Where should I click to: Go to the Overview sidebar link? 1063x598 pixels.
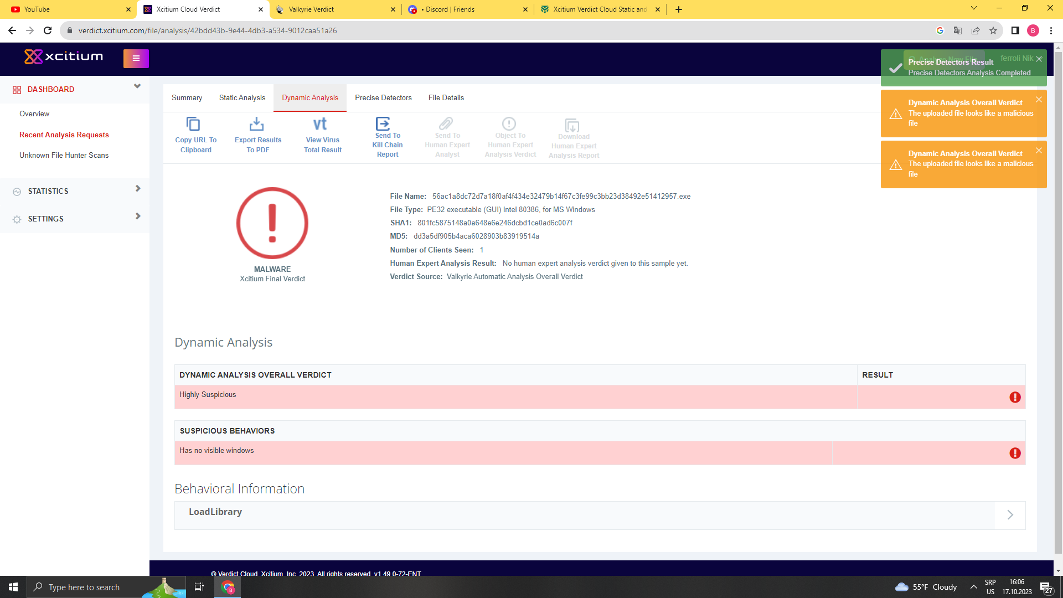(34, 114)
